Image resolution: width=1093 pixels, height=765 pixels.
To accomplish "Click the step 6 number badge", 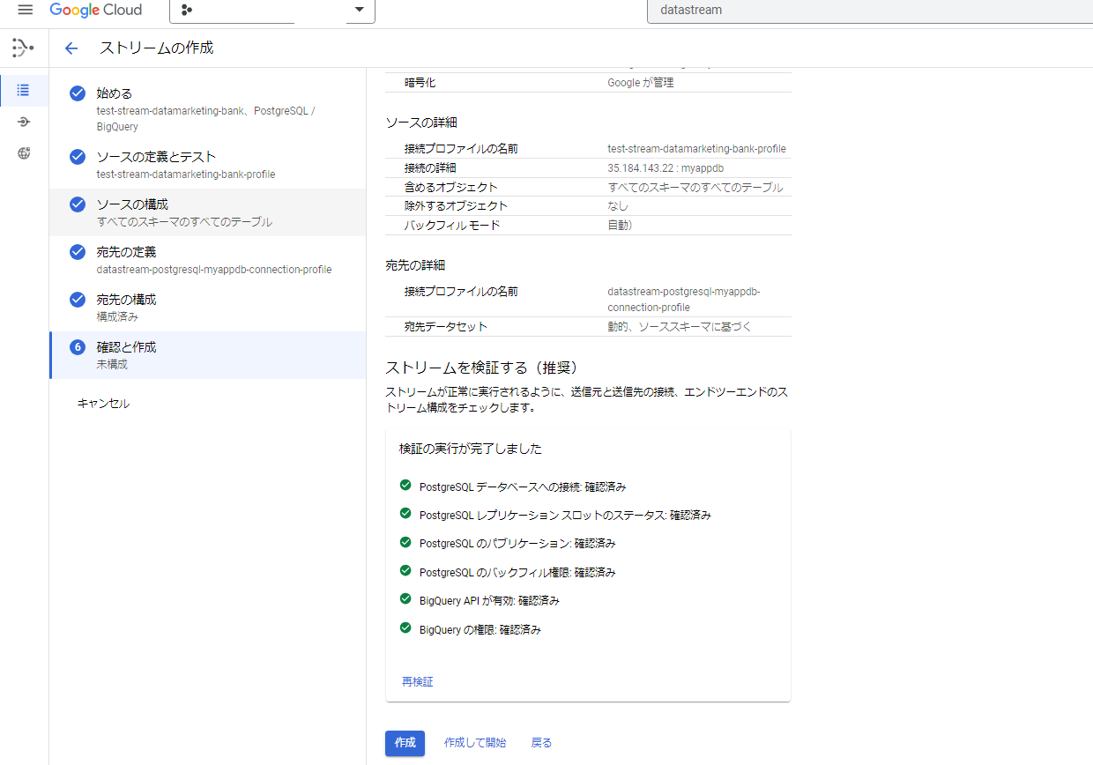I will [78, 347].
